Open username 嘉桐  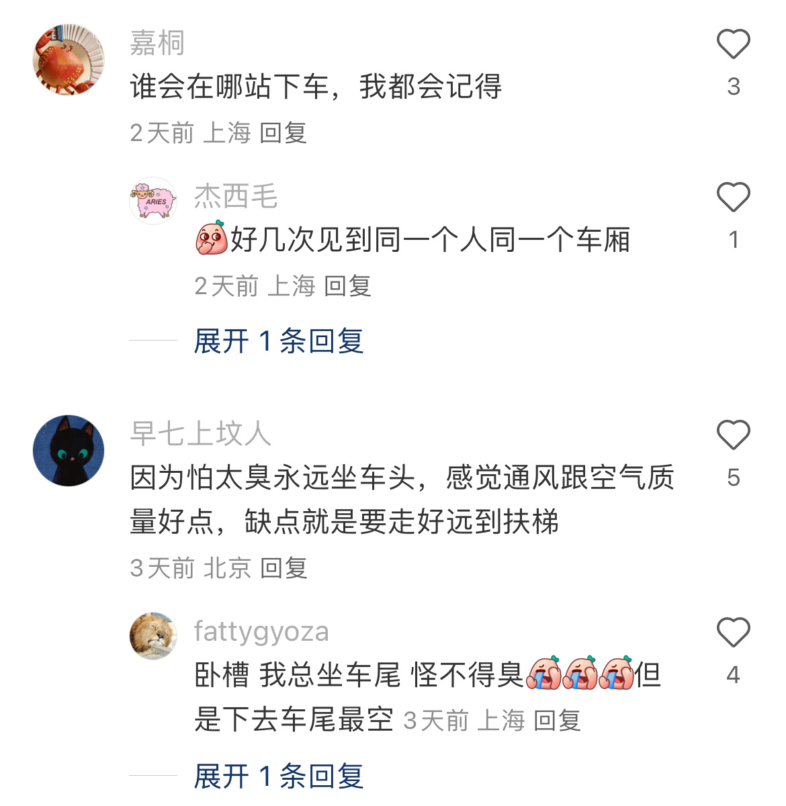(157, 43)
